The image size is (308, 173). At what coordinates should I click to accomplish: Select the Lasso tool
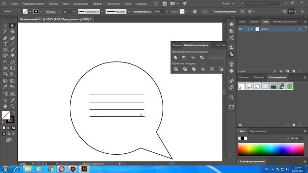click(13, 31)
